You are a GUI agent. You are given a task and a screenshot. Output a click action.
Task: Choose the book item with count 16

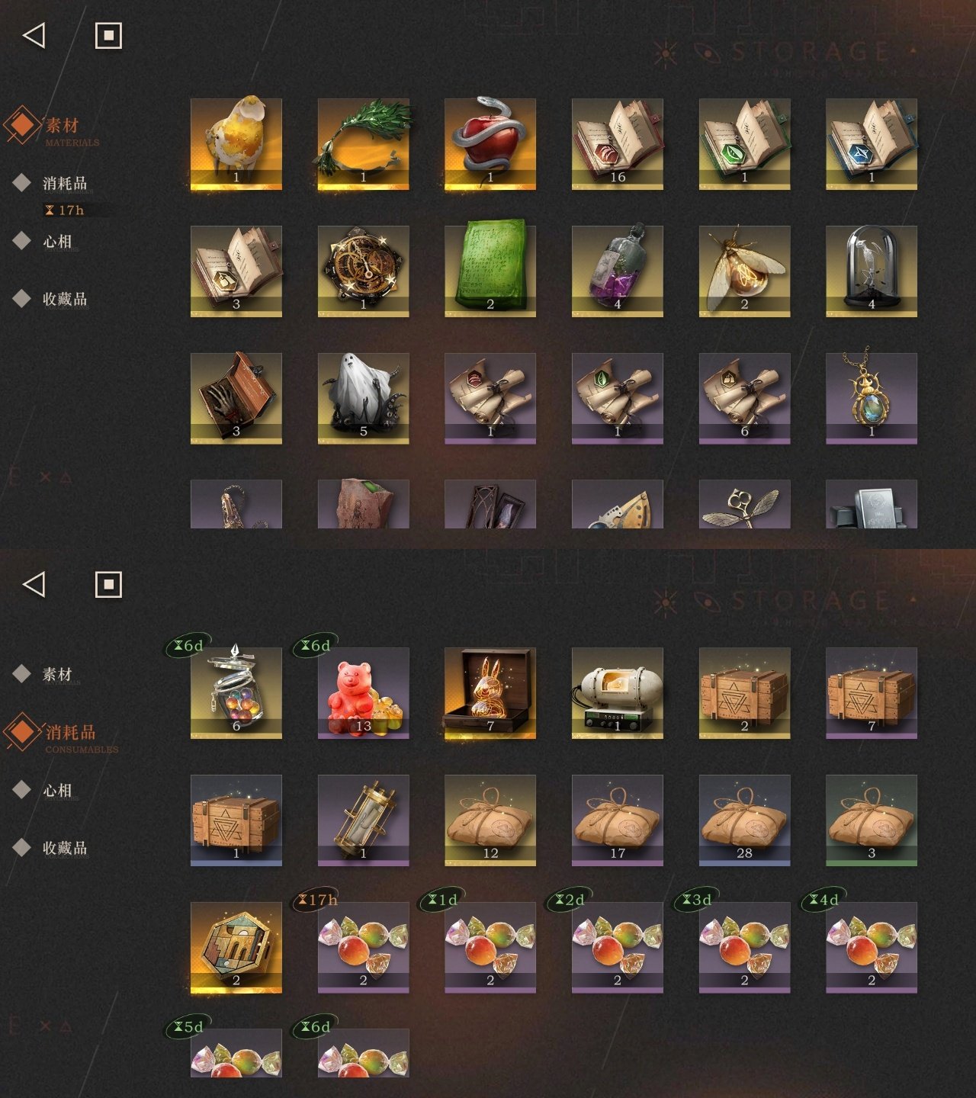pos(618,143)
